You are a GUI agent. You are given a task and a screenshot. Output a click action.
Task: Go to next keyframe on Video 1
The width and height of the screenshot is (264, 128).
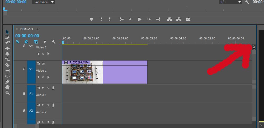click(x=48, y=77)
